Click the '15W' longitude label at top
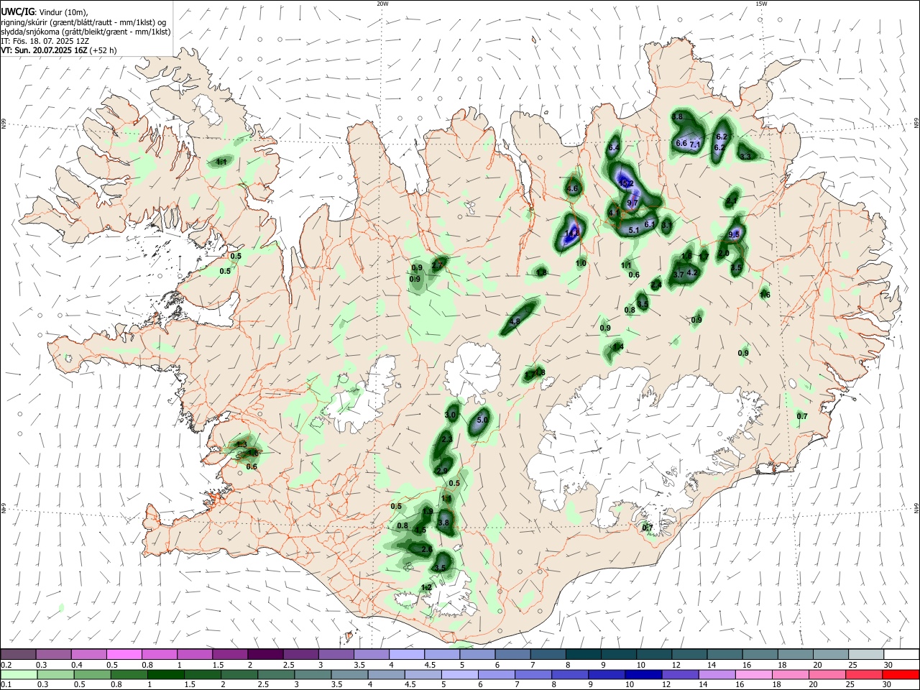 pyautogui.click(x=761, y=4)
